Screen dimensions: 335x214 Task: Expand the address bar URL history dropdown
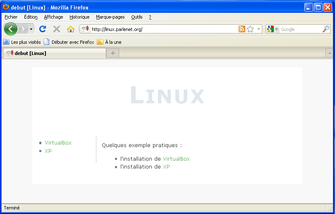point(258,29)
